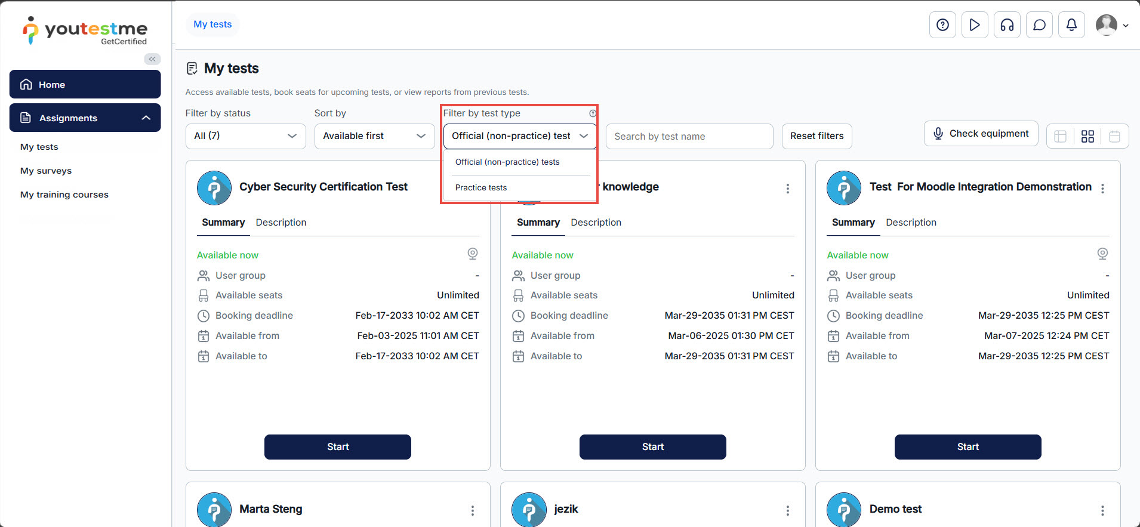Viewport: 1140px width, 527px height.
Task: Open the Filter by status dropdown
Action: click(245, 136)
